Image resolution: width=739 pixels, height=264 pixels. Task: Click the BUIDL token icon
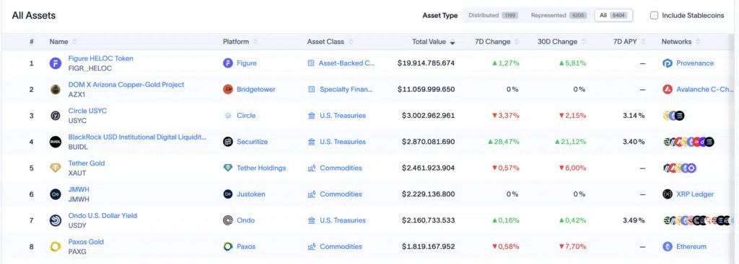click(56, 142)
